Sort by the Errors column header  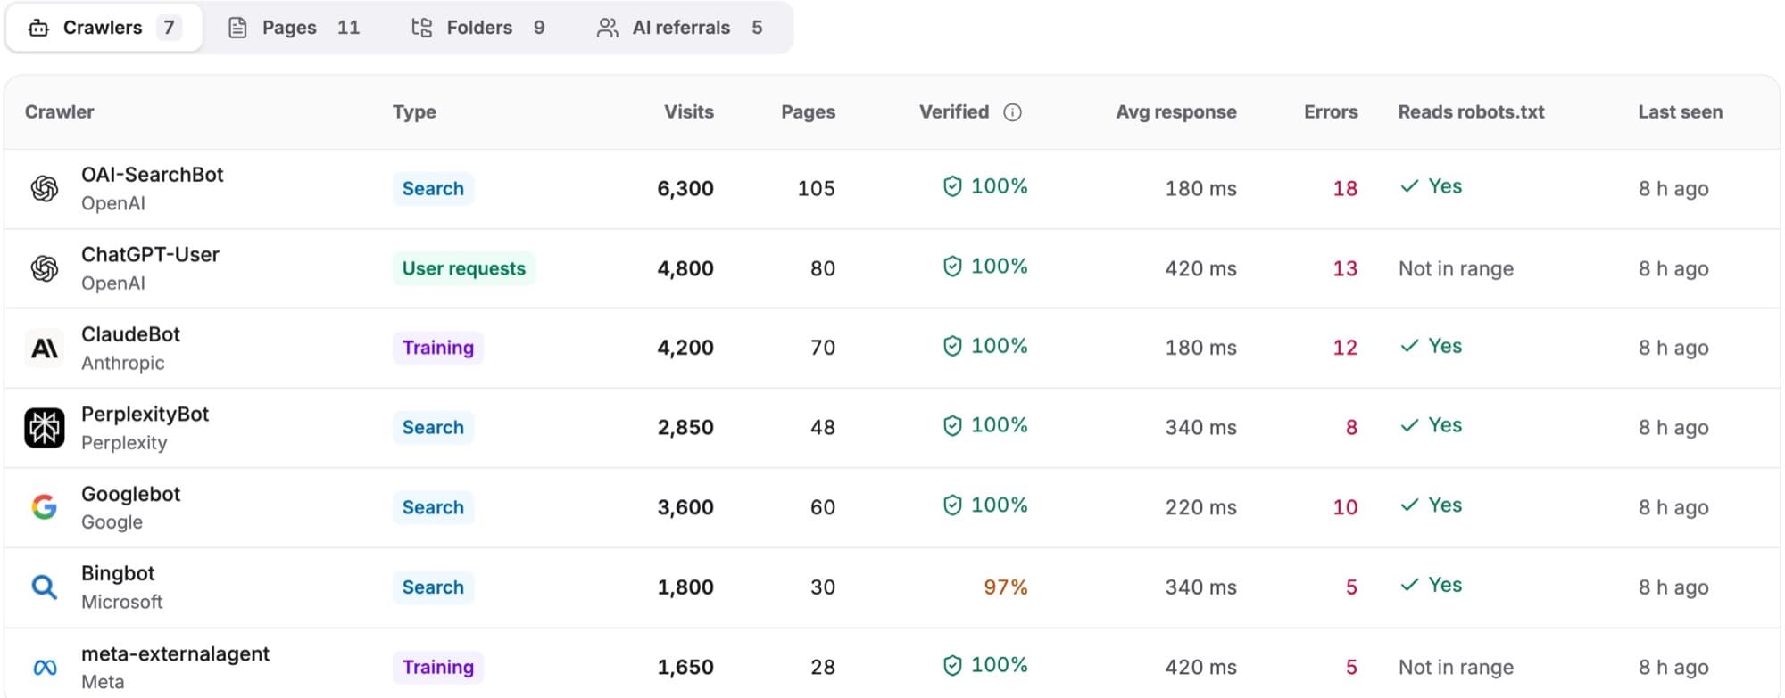pyautogui.click(x=1331, y=112)
